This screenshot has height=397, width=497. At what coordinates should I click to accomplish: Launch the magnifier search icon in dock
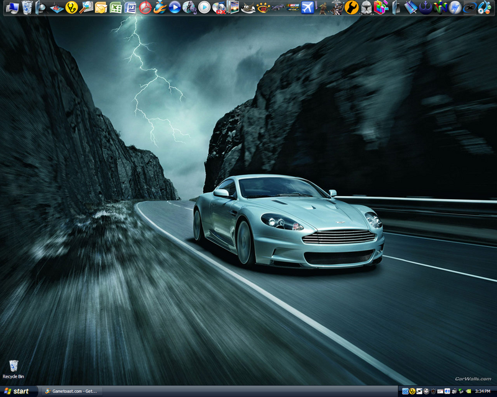click(41, 7)
